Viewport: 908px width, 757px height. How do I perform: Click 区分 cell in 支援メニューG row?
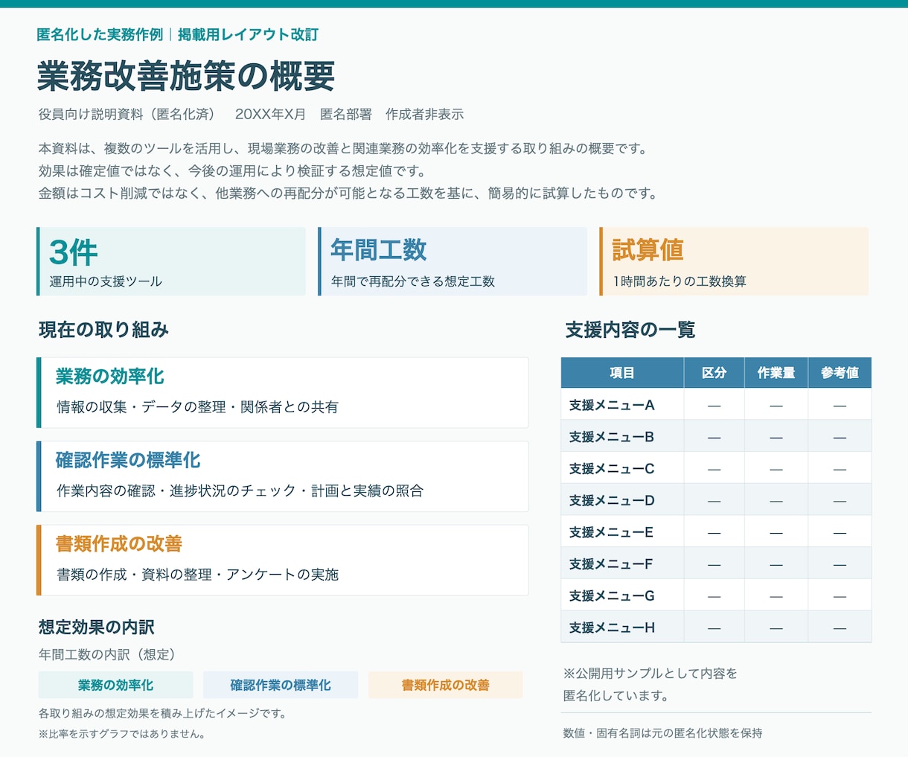[714, 595]
